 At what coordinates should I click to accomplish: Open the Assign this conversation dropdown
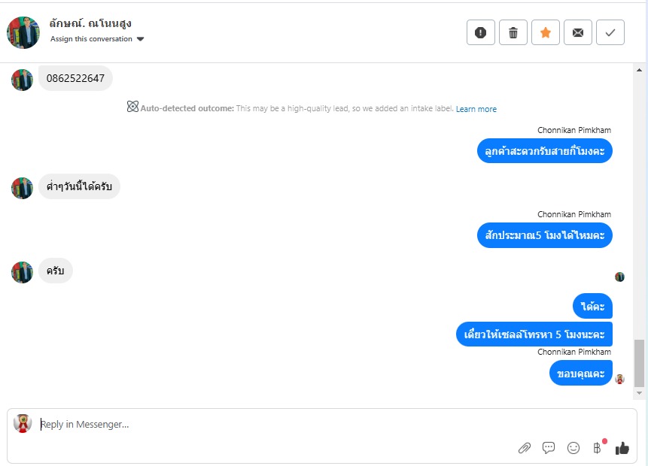91,39
